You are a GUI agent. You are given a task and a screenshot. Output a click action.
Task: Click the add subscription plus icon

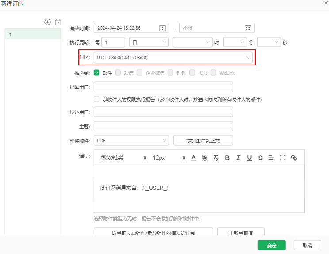click(48, 22)
